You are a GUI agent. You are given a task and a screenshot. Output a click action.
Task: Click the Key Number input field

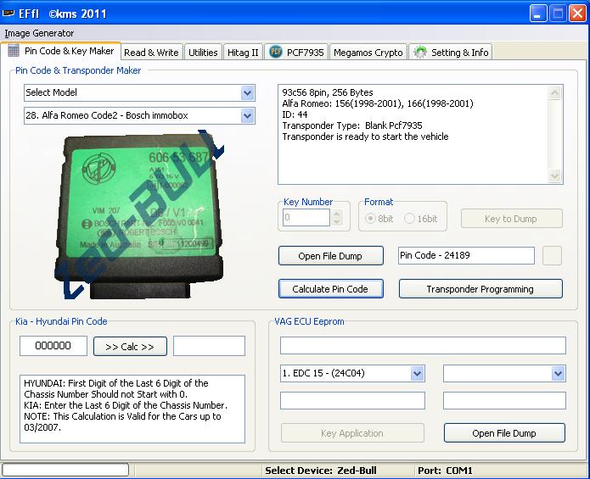click(x=306, y=218)
